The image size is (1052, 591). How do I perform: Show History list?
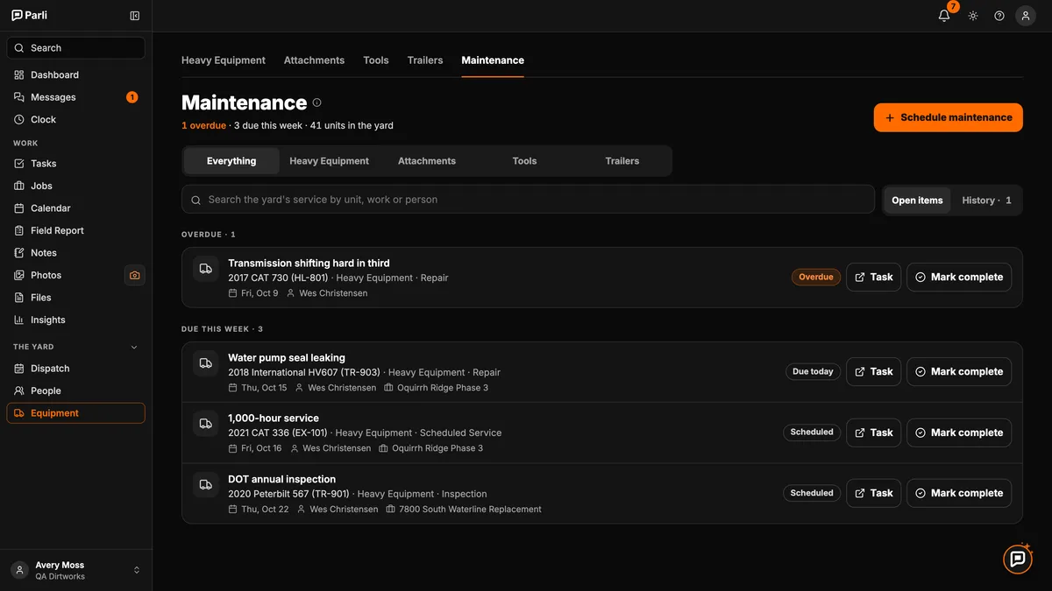point(986,201)
